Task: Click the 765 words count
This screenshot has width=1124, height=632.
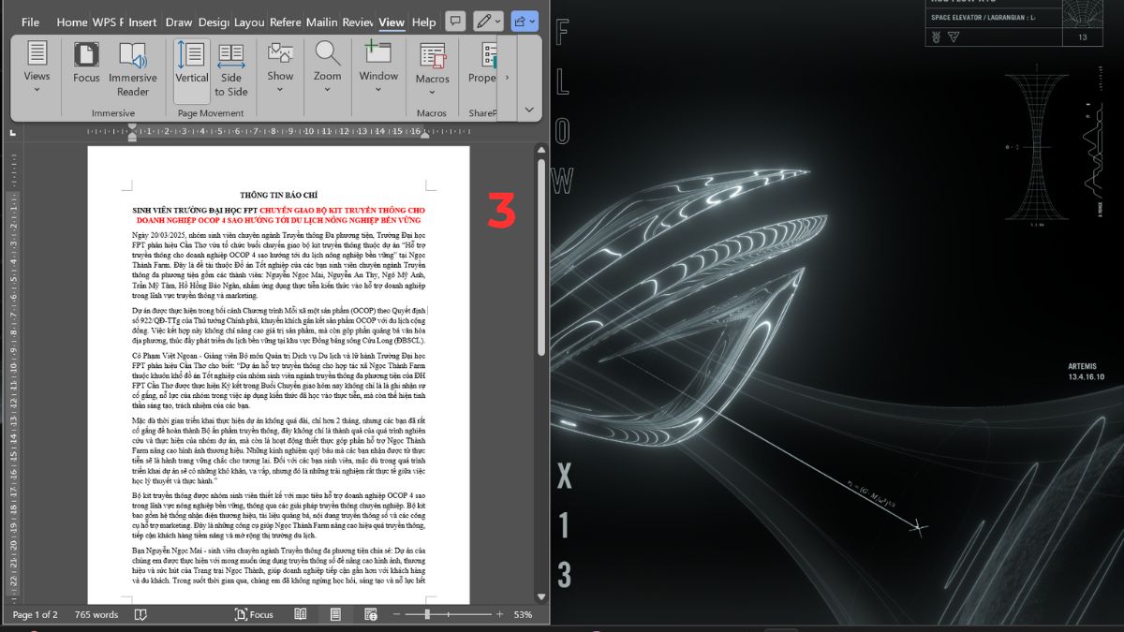Action: 96,614
